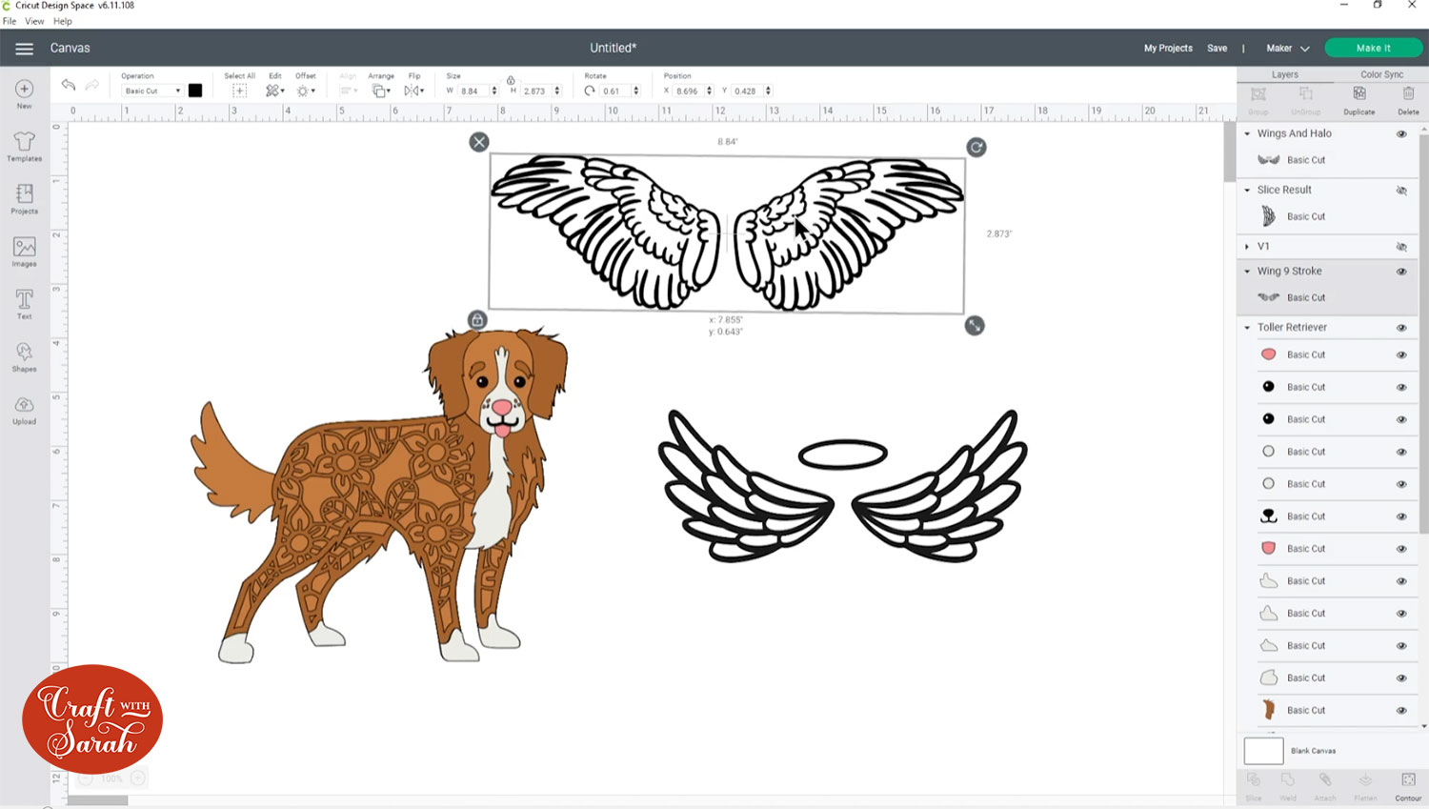Screen dimensions: 1429x809
Task: Hide the Wings And Halo layer
Action: 1402,133
